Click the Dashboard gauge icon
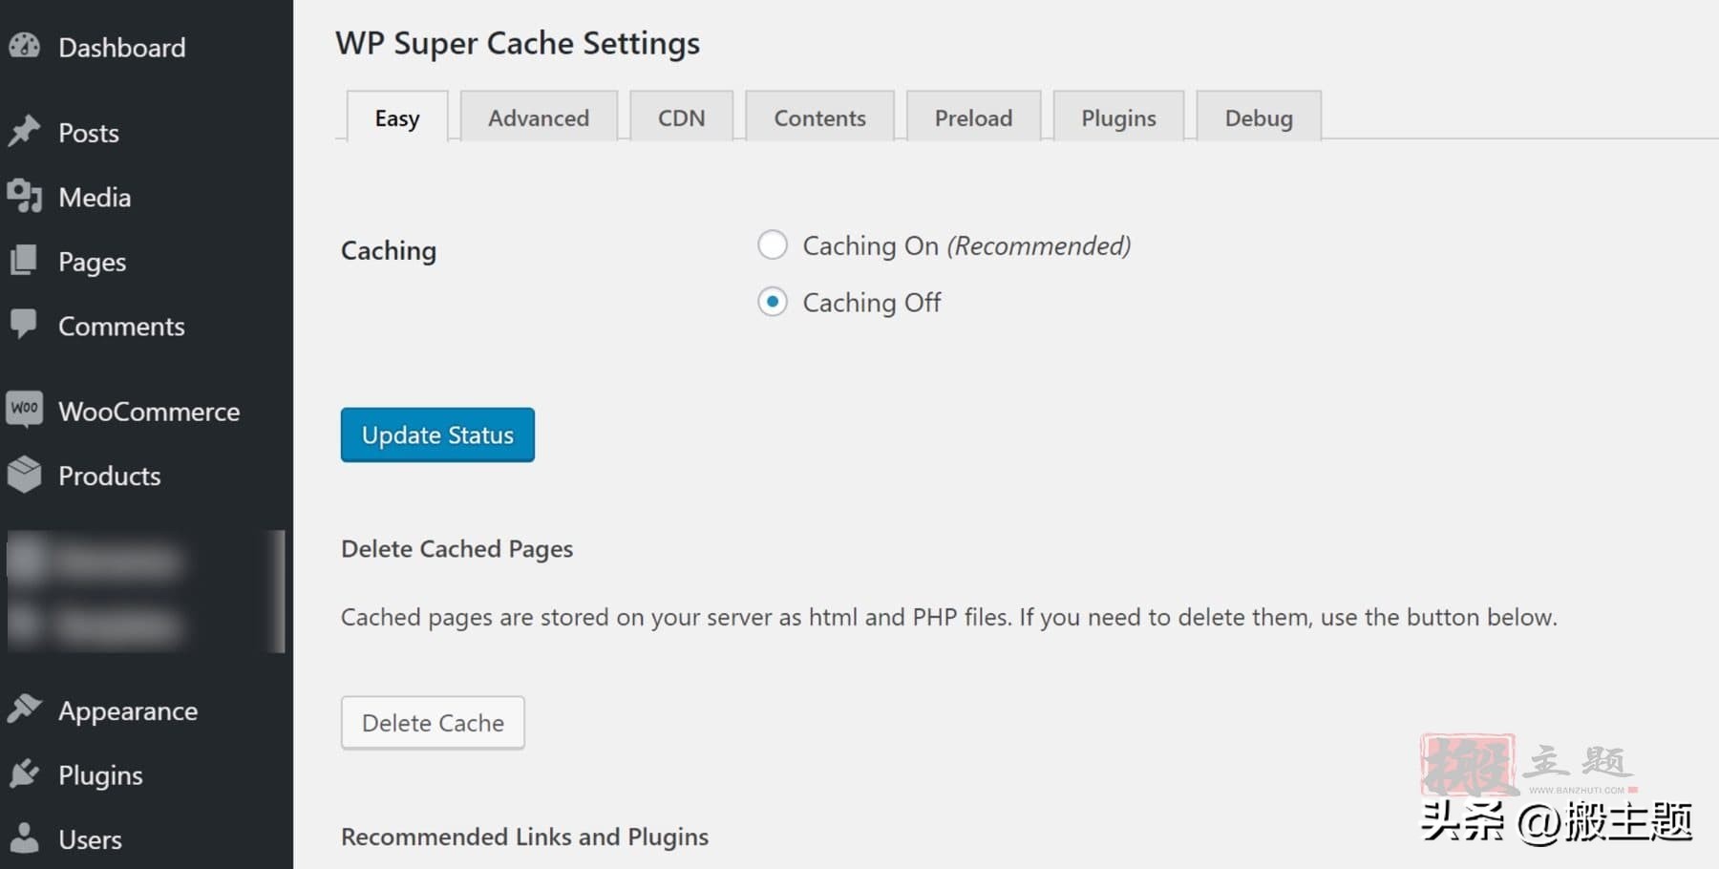This screenshot has width=1719, height=869. pos(25,46)
